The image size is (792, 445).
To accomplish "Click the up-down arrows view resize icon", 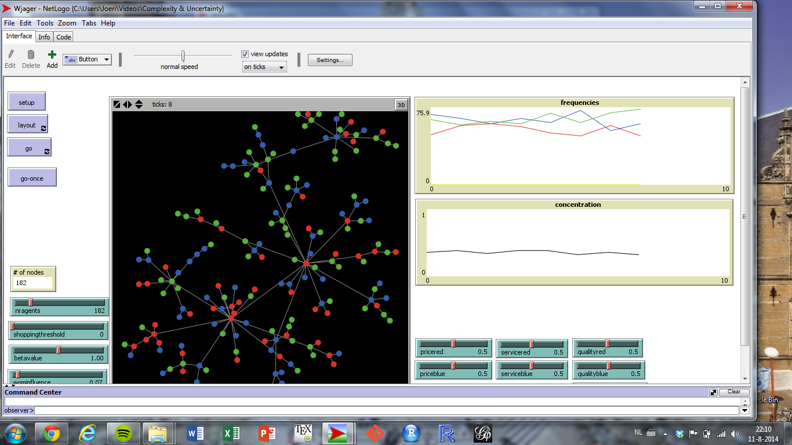I will [139, 104].
